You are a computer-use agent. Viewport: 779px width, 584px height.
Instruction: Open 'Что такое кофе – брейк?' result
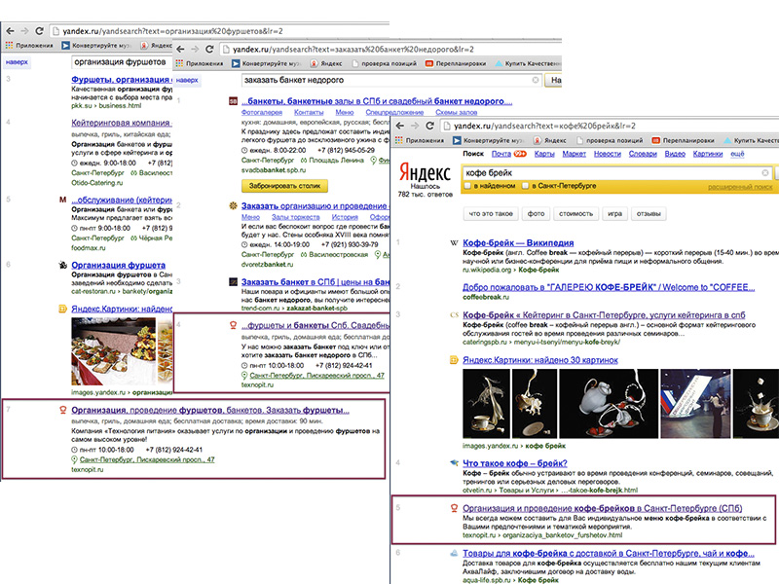tap(515, 463)
